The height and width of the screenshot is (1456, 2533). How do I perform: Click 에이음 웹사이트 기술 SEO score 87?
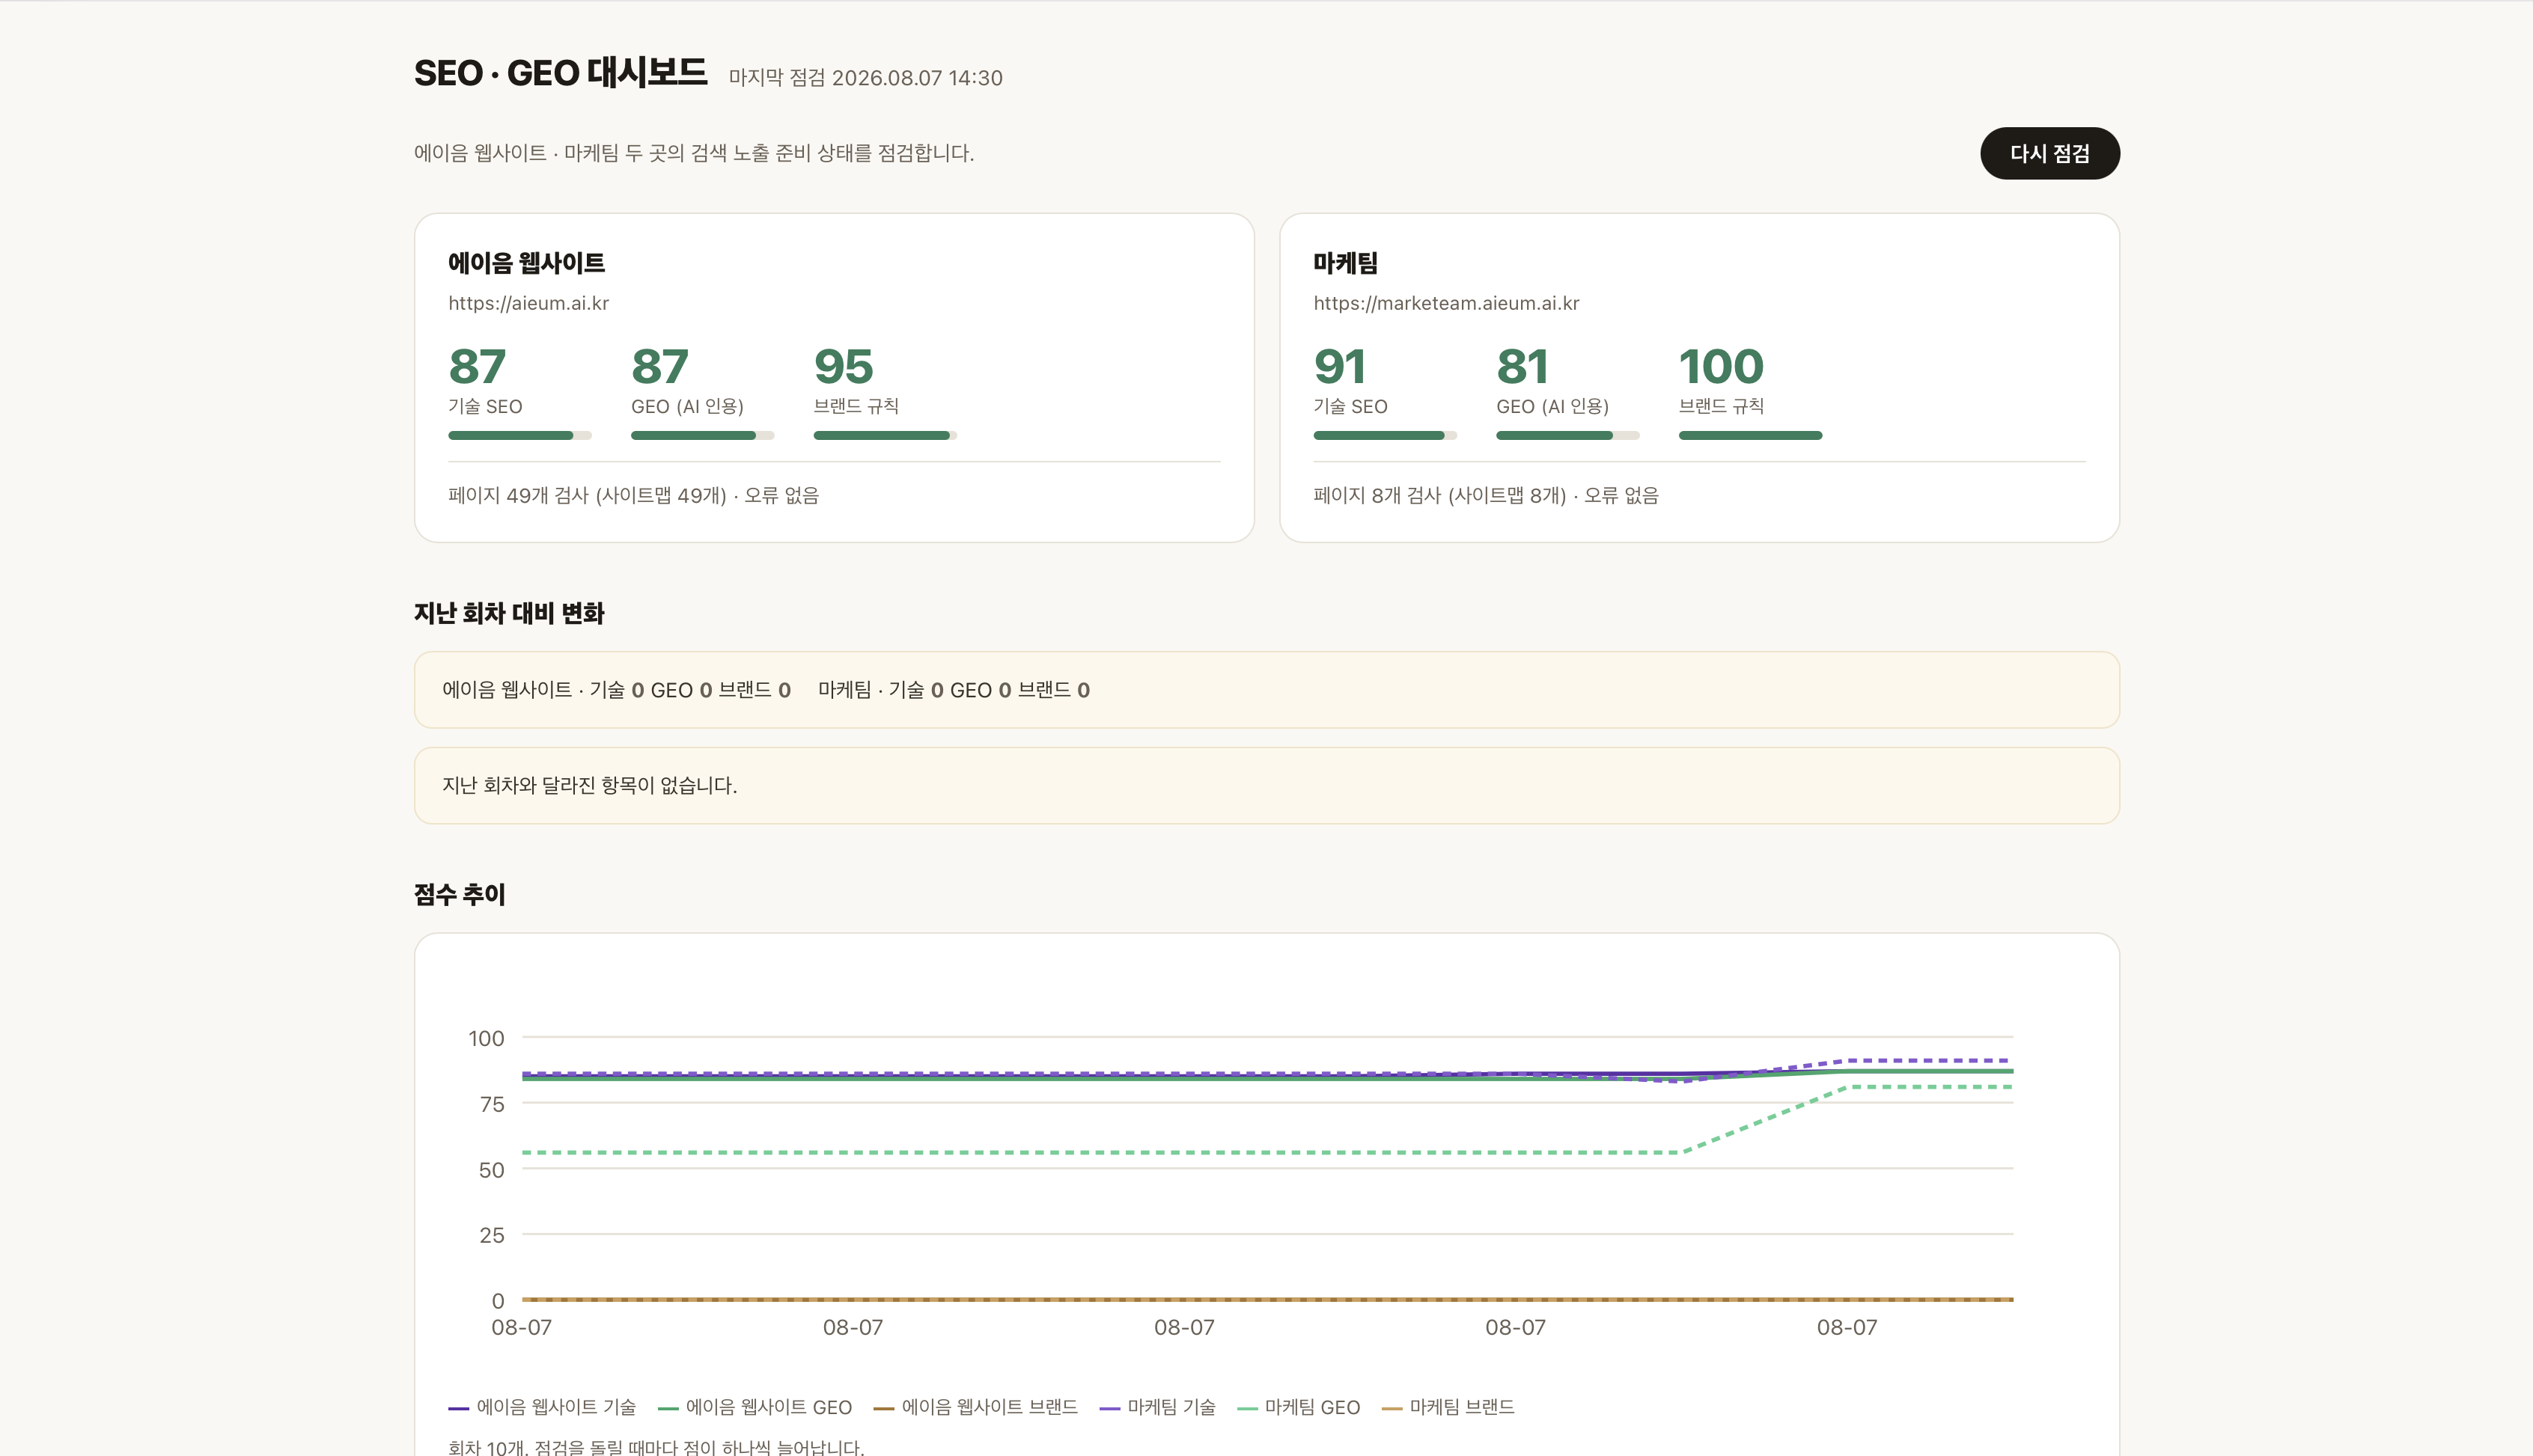coord(478,366)
